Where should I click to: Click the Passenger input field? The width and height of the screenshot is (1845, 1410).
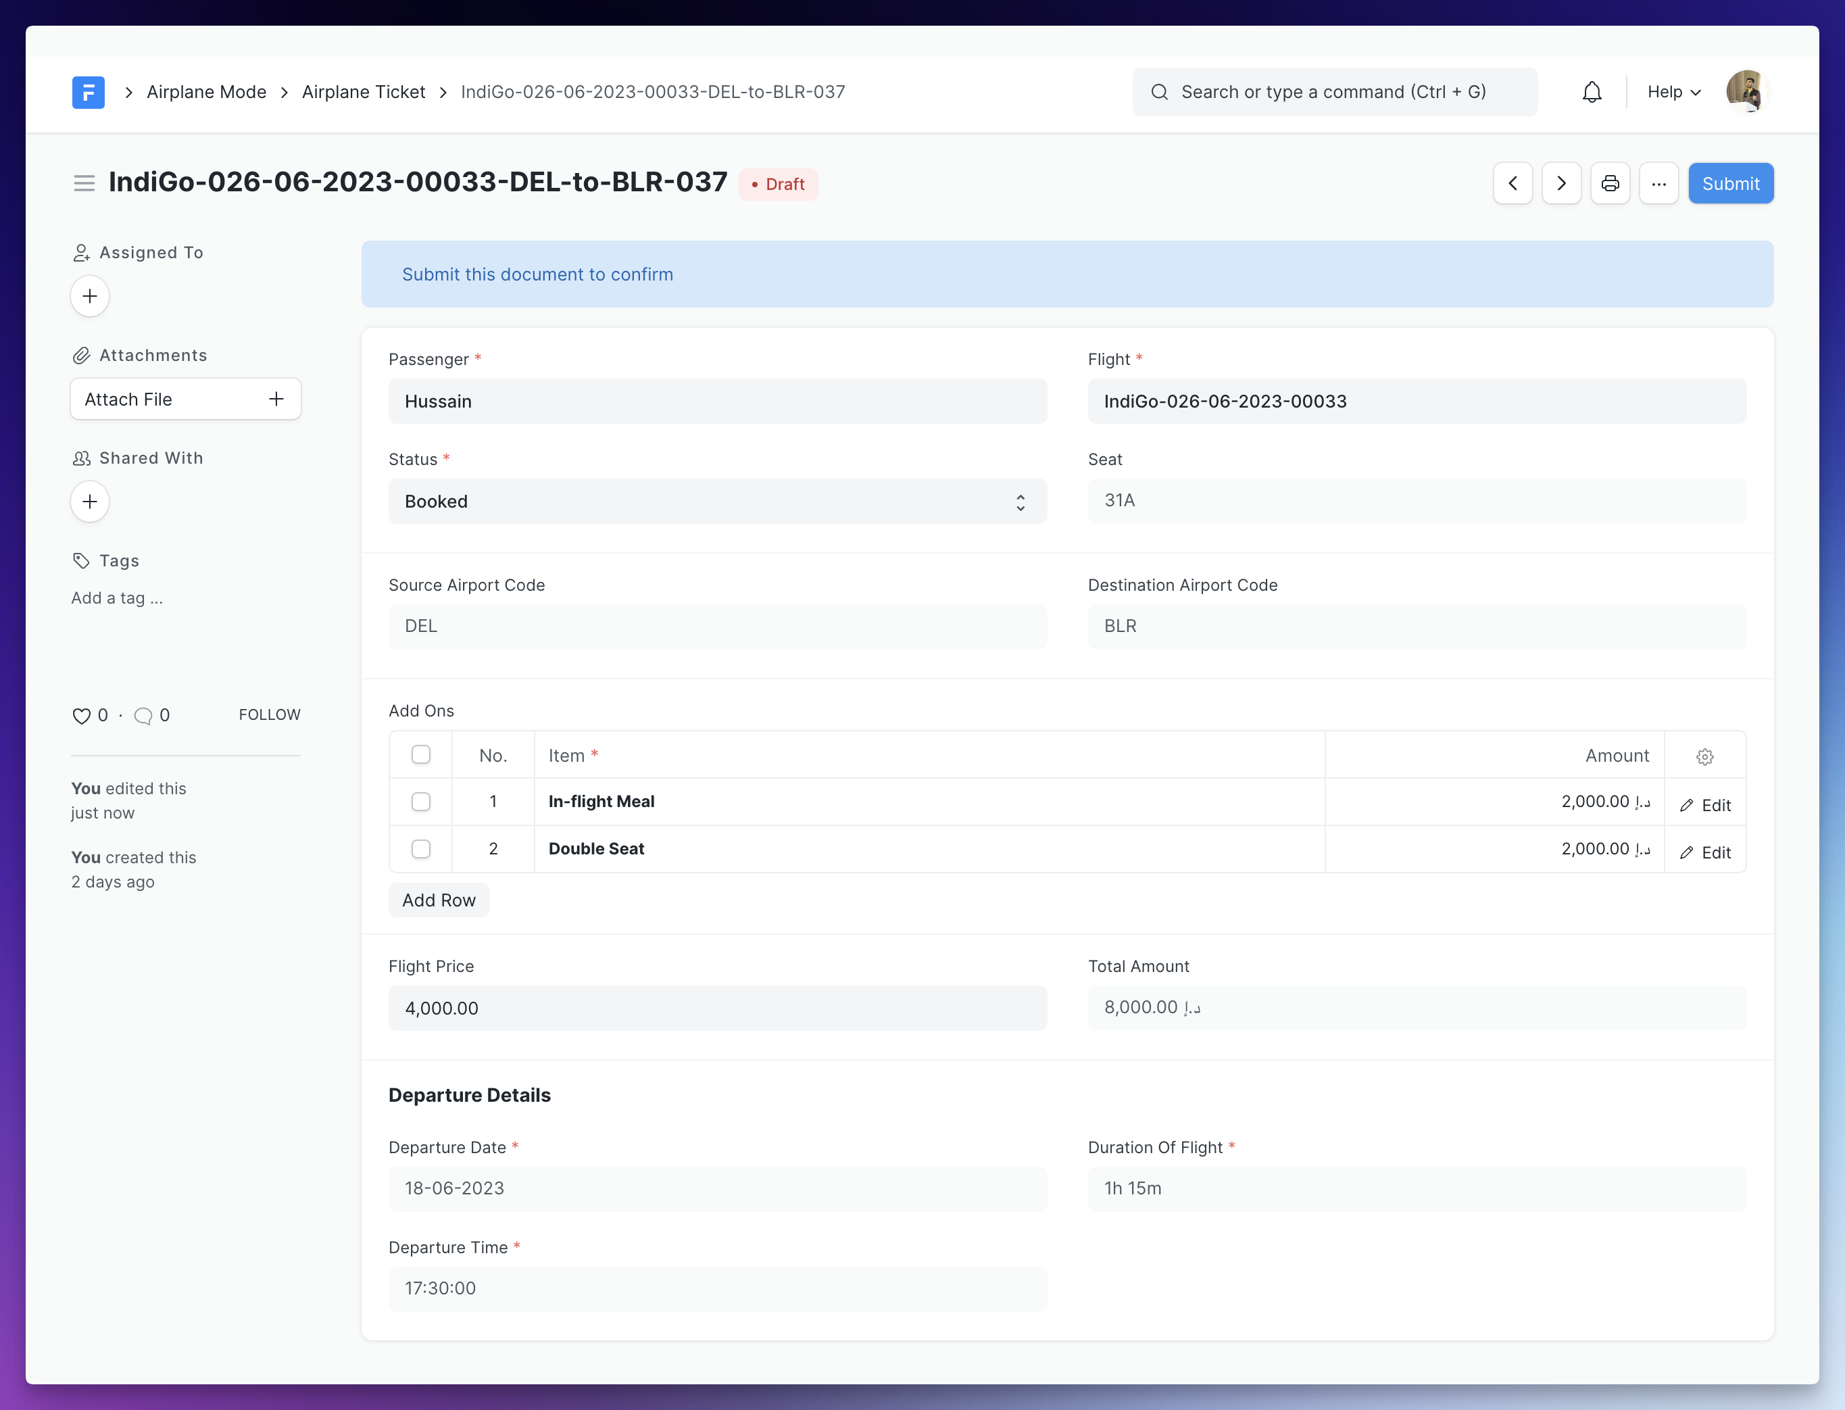tap(716, 402)
